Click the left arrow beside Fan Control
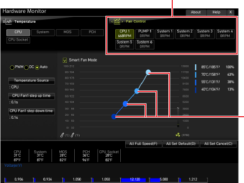 (112, 21)
